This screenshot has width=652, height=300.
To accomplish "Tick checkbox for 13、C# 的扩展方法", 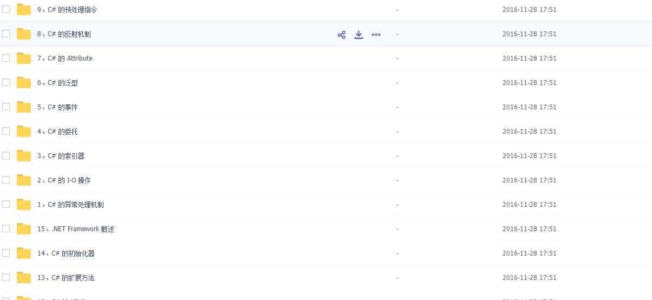I will 6,277.
